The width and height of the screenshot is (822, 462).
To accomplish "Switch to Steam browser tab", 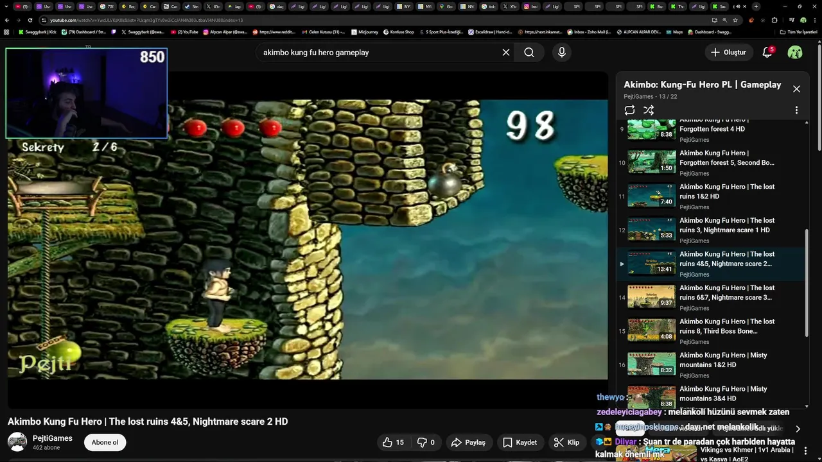I will pyautogui.click(x=191, y=6).
